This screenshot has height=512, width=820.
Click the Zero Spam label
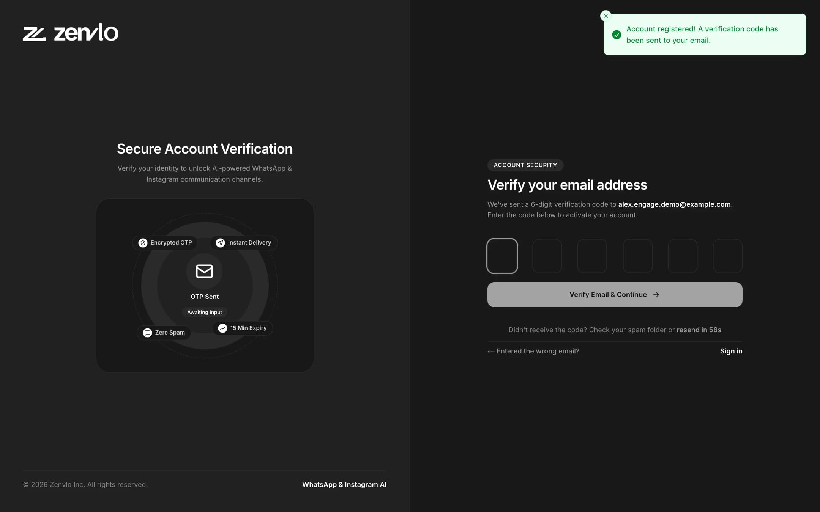coord(170,333)
